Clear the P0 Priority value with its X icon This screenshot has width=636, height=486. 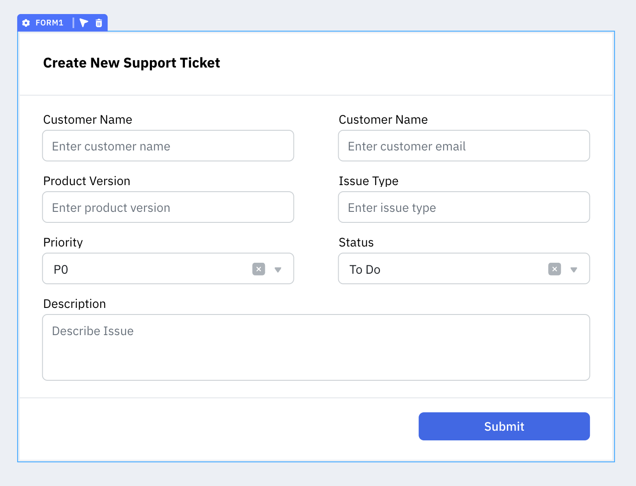pyautogui.click(x=259, y=269)
